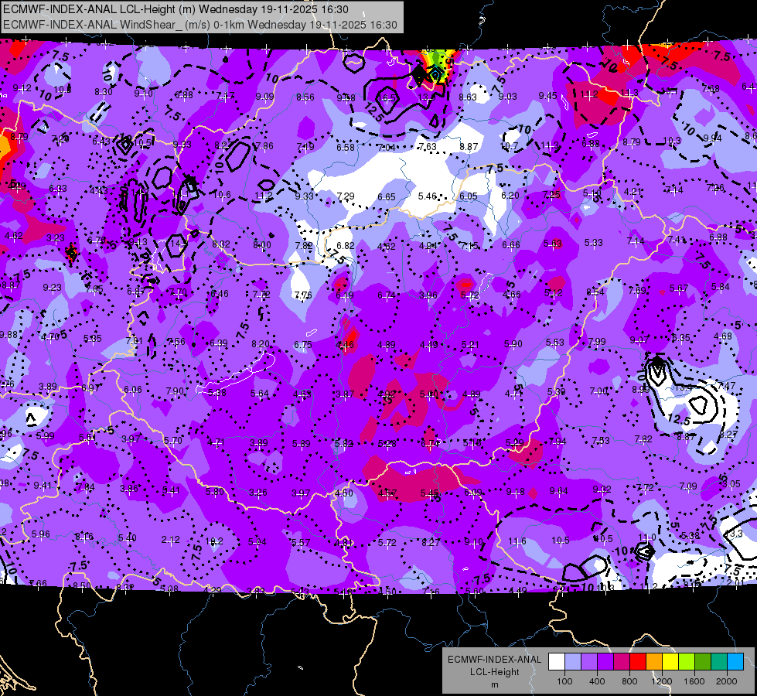Click the light lavender legend swatch
Viewport: 757px width, 696px height.
pos(573,662)
